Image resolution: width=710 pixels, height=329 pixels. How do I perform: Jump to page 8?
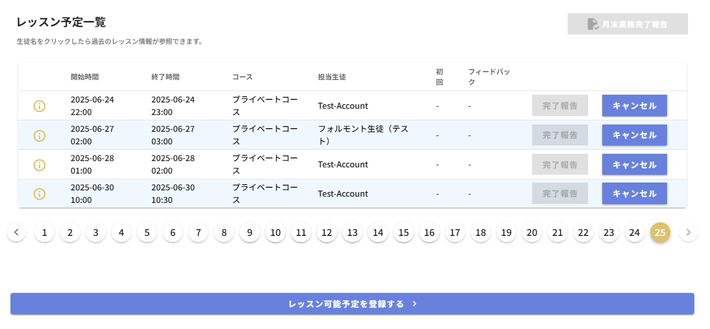click(x=224, y=232)
